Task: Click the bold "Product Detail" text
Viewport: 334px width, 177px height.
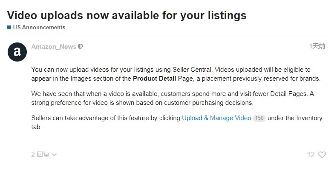Action: [x=154, y=79]
